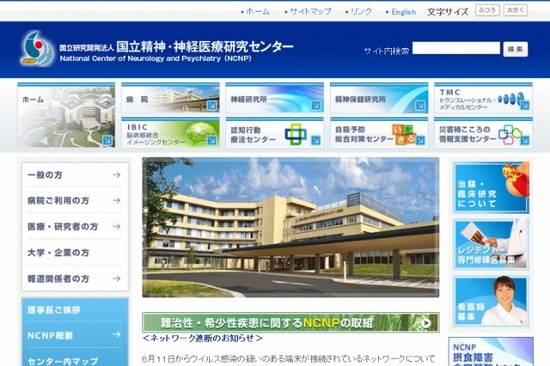Click arrow icon on TMC tile
550x366 pixels.
525,105
